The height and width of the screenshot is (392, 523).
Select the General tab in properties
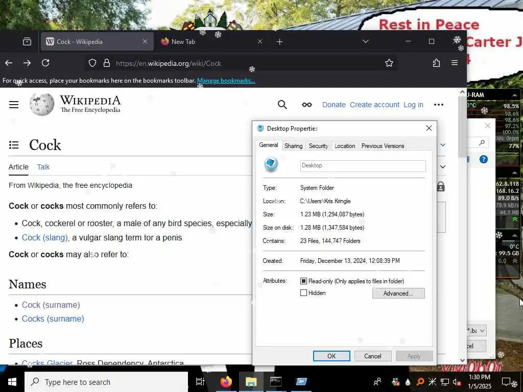coord(269,145)
